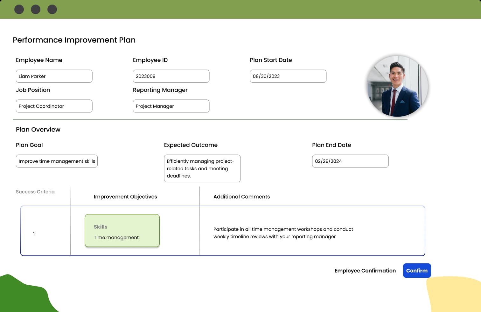This screenshot has width=481, height=312.
Task: Select the green Skills Time management card
Action: click(122, 231)
